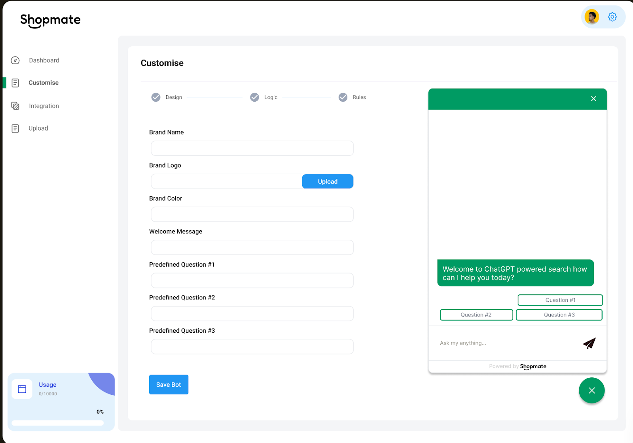Click the Design step checkmark
The height and width of the screenshot is (443, 633).
(x=156, y=97)
